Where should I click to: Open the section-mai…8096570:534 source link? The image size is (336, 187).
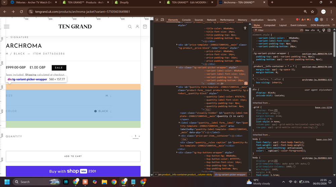coord(317,54)
